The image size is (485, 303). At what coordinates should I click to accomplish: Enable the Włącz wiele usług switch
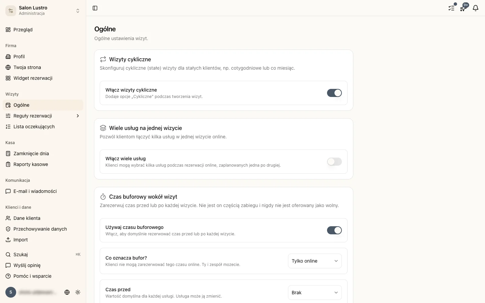click(334, 162)
